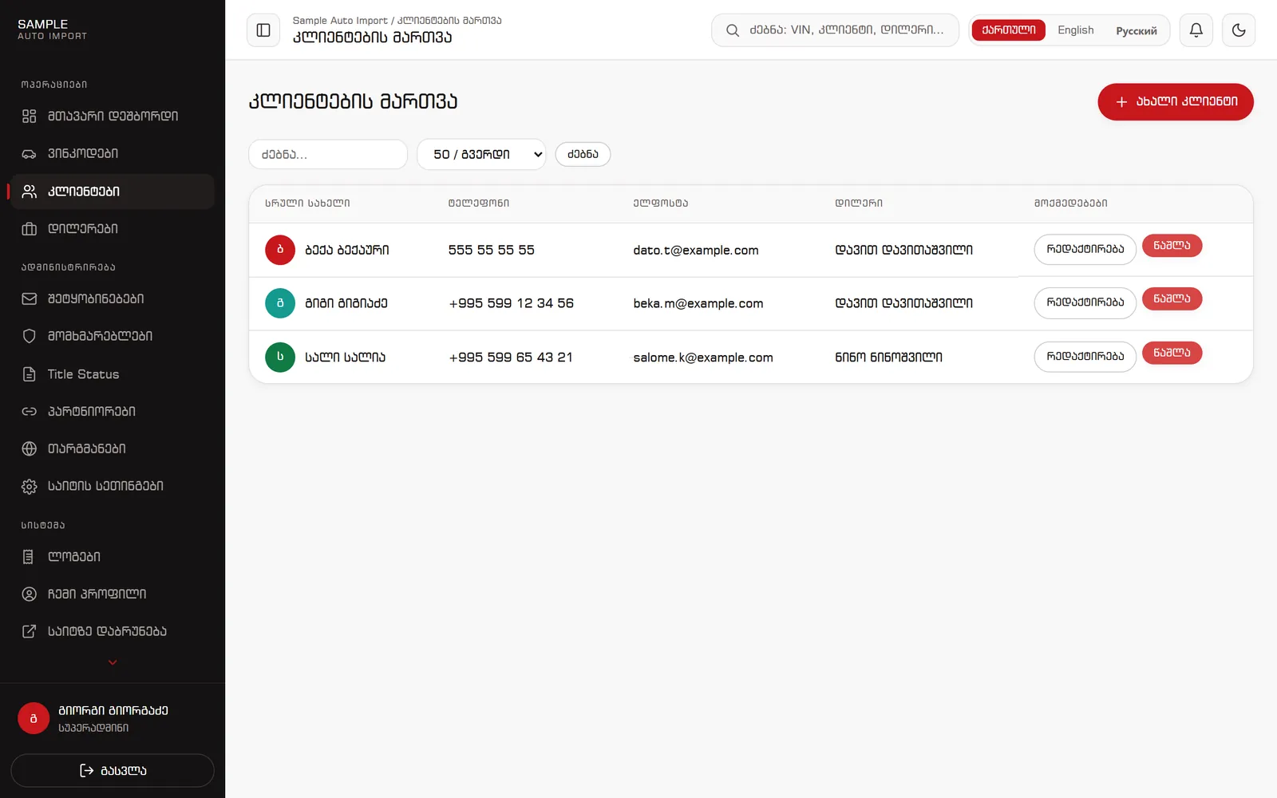
Task: Edit client salome.k@example.com
Action: click(x=1085, y=356)
